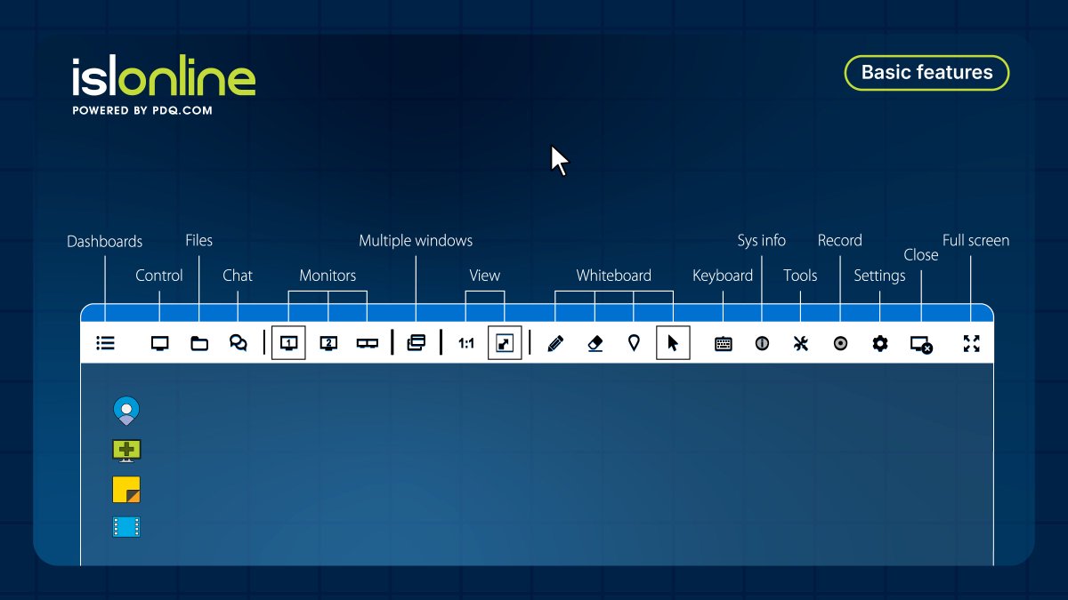Click the blue filmstrip desktop icon
The width and height of the screenshot is (1068, 600).
point(126,526)
